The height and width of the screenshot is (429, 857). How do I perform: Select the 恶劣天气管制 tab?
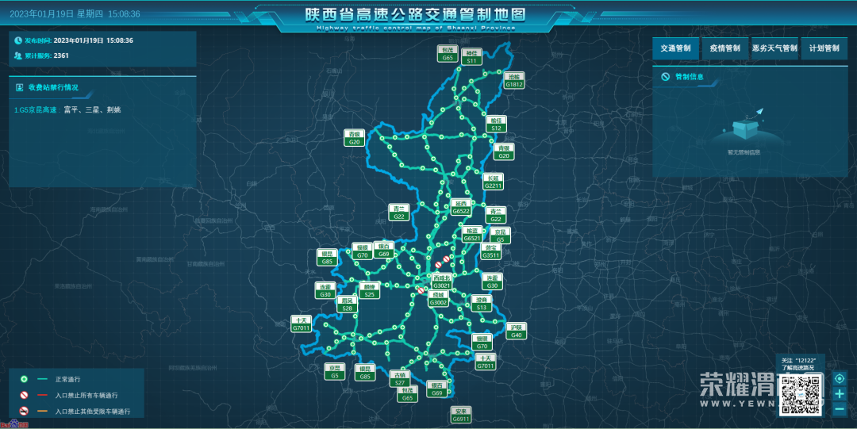pyautogui.click(x=774, y=48)
